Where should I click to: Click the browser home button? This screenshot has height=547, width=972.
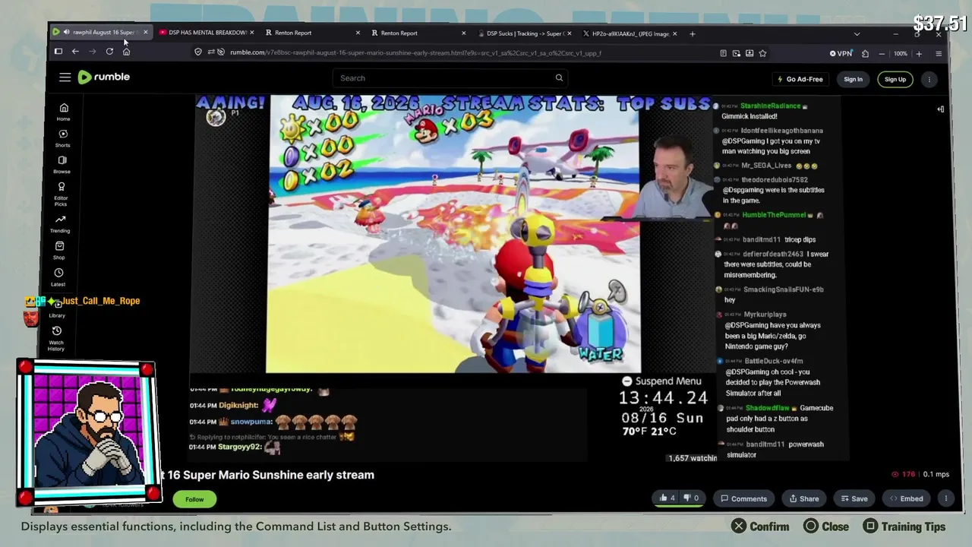(126, 52)
